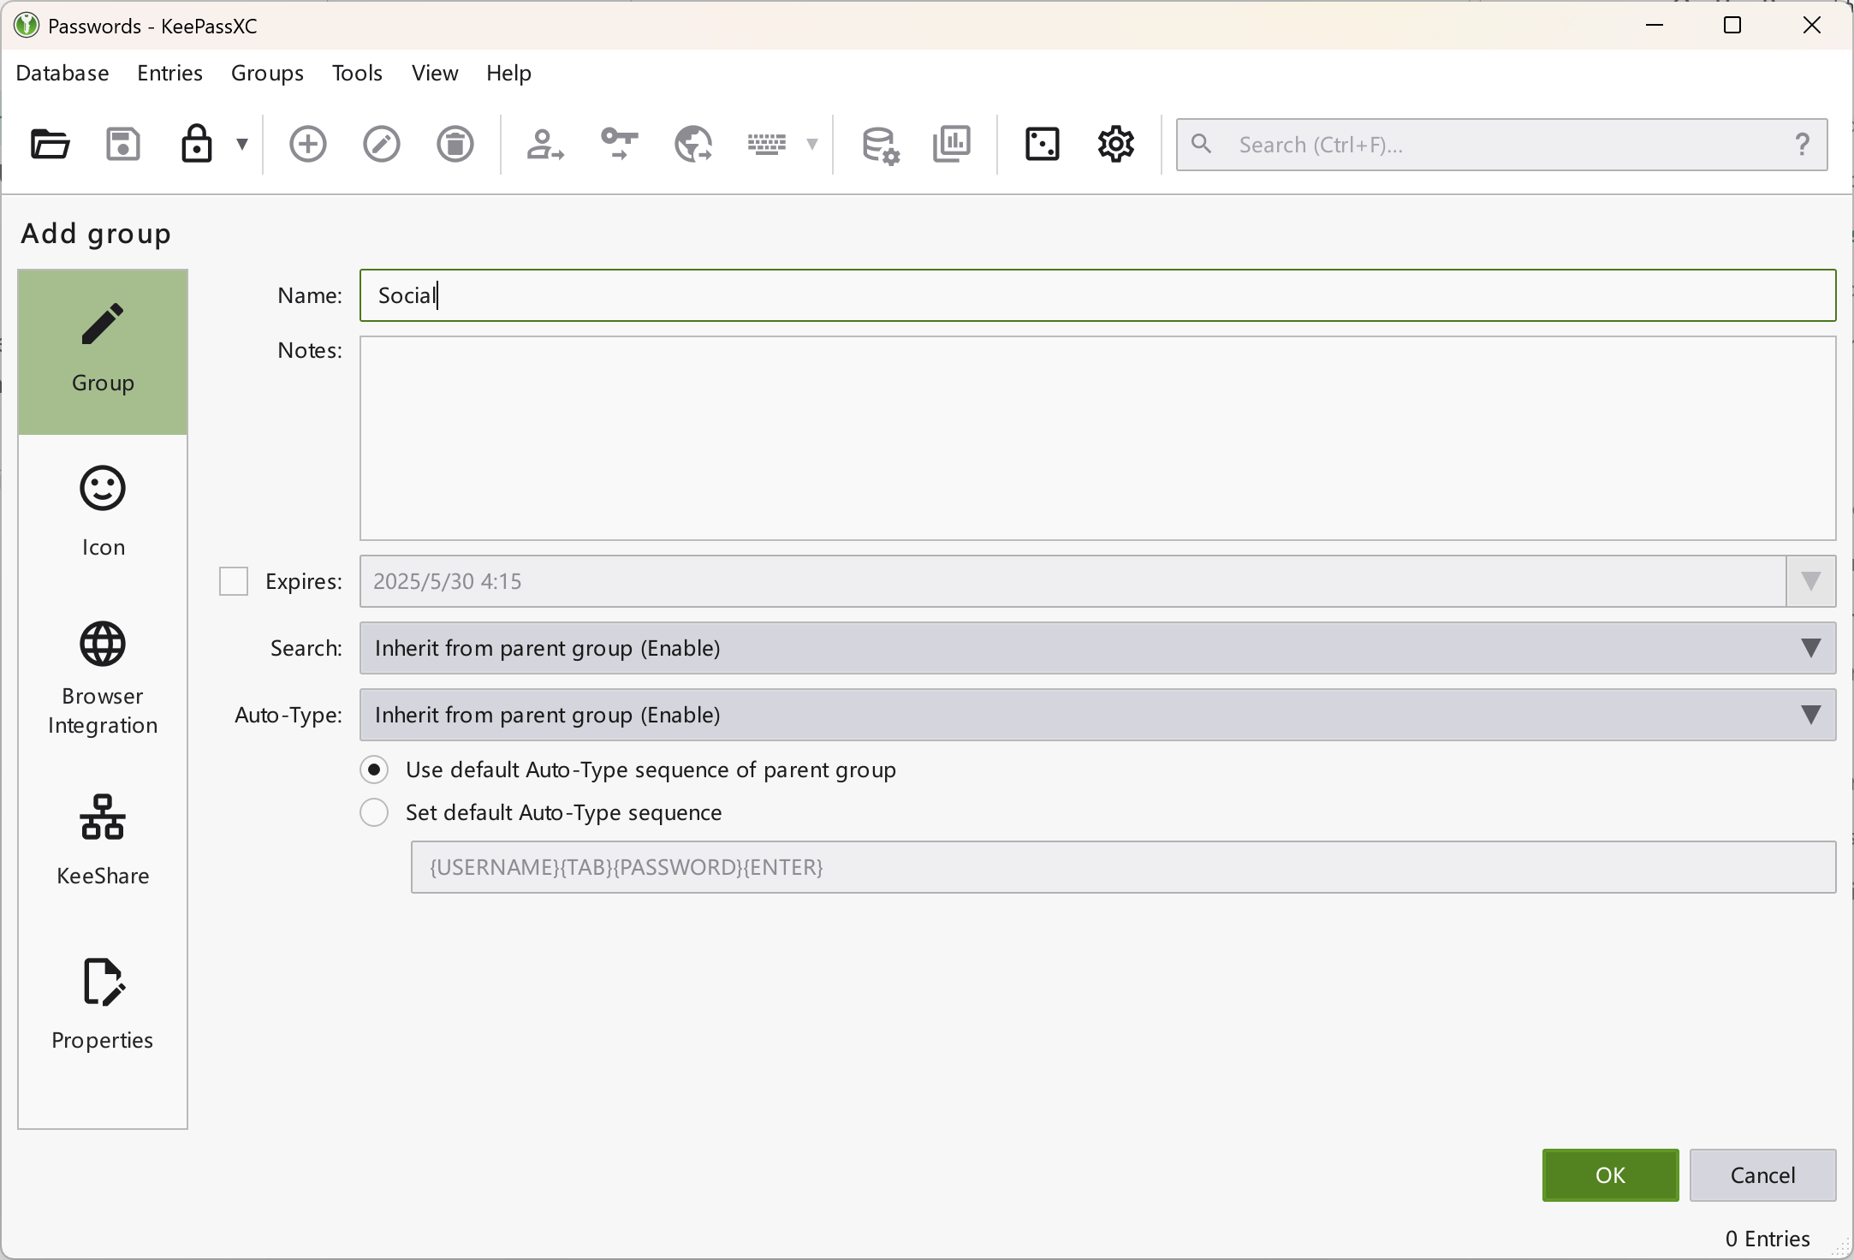
Task: Cancel adding the group
Action: [1762, 1175]
